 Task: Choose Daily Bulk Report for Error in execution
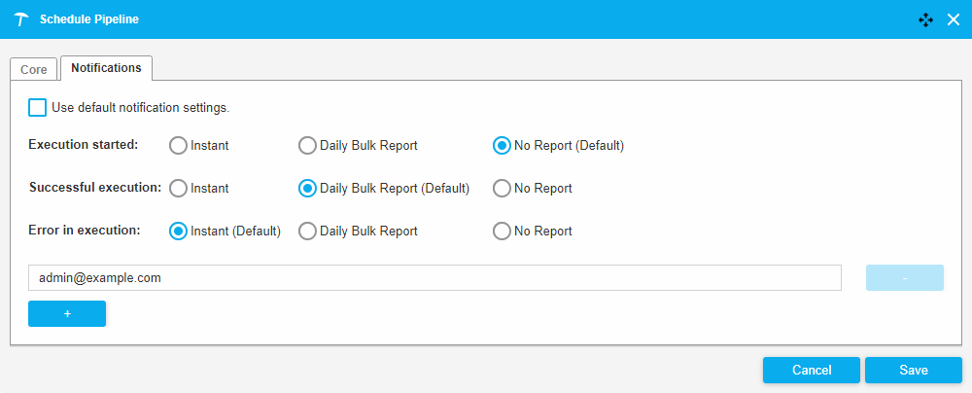tap(307, 232)
